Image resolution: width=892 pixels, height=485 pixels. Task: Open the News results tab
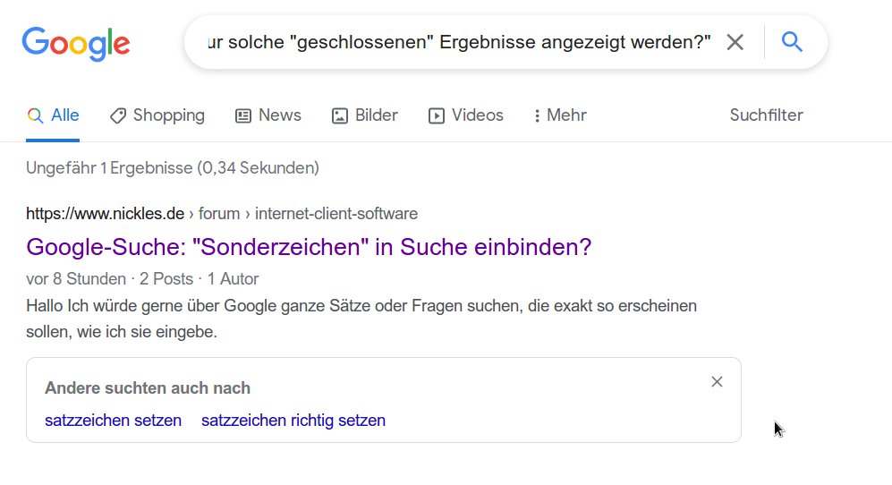(x=268, y=115)
